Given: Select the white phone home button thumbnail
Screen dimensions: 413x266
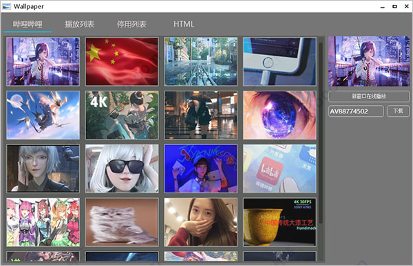Looking at the screenshot, I should 279,61.
